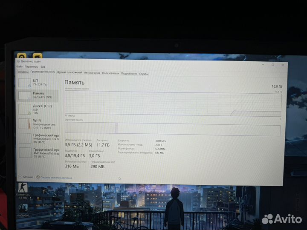Screen dimensions: 307x230
Task: Click the Структура памяти label
Action: coord(74,120)
